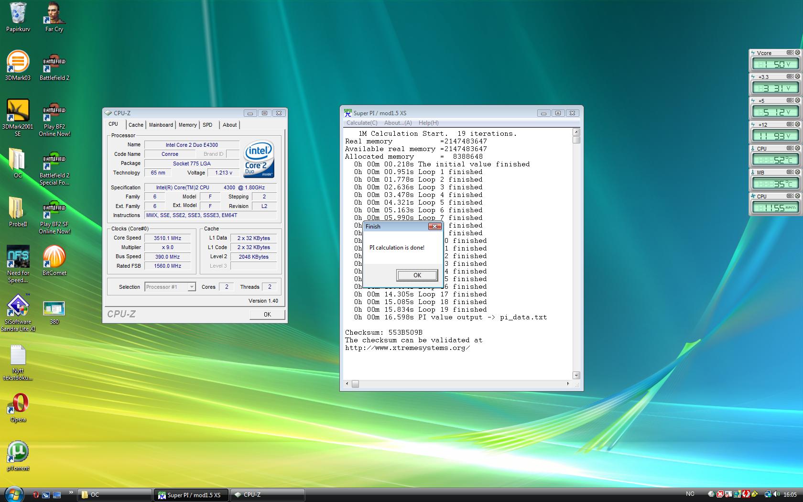Open the BitComet desktop icon

pos(54,261)
